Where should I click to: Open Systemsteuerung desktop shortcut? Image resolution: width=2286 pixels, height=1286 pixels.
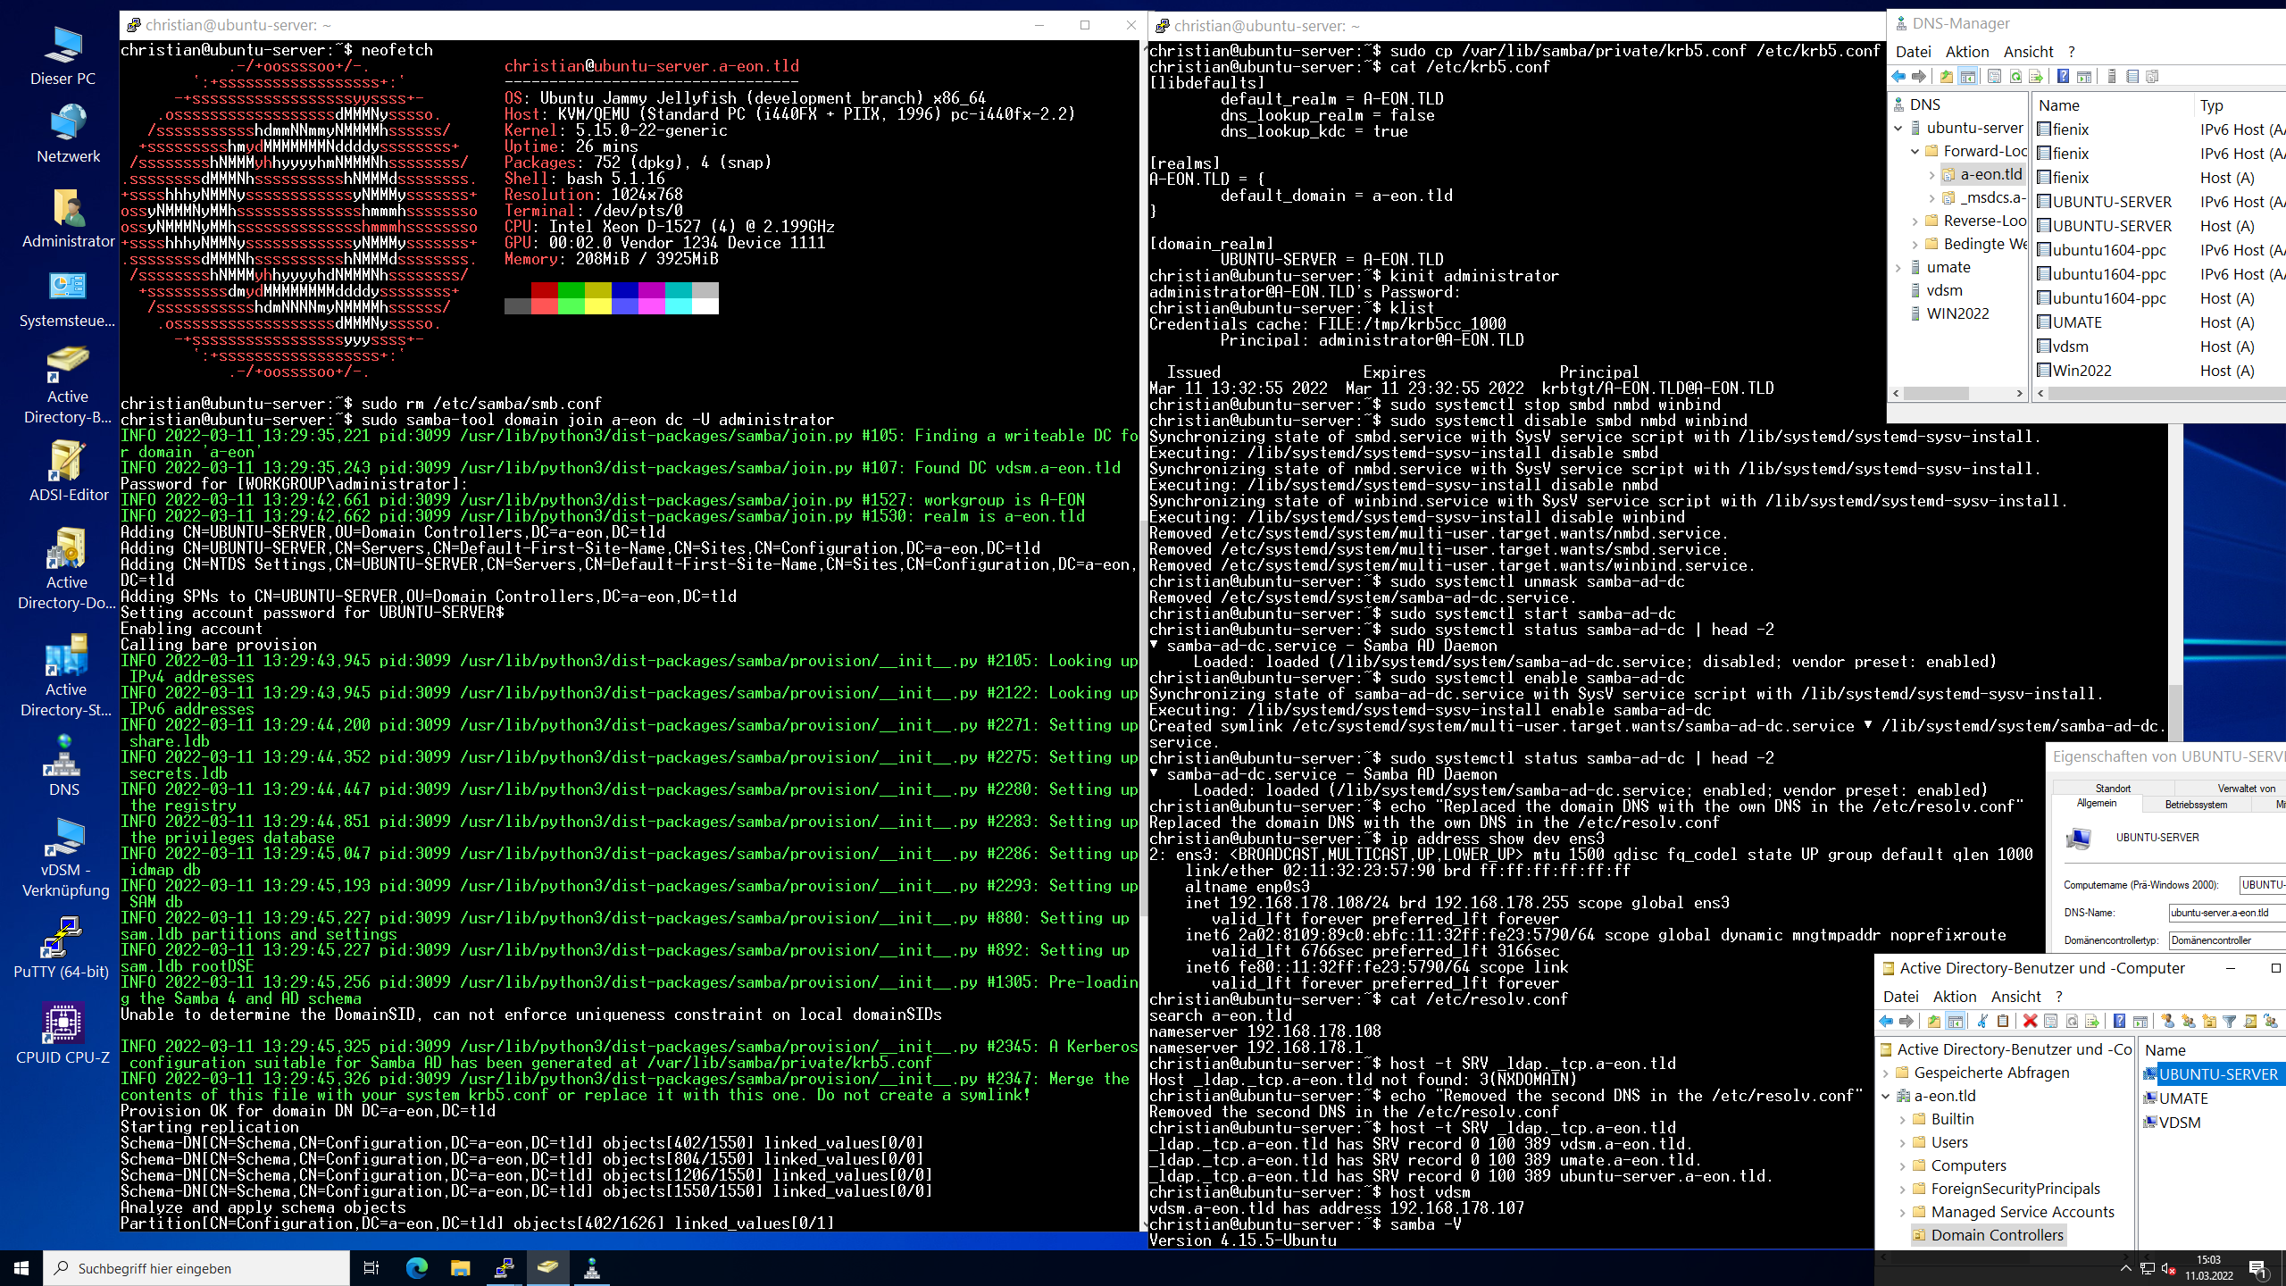coord(68,299)
